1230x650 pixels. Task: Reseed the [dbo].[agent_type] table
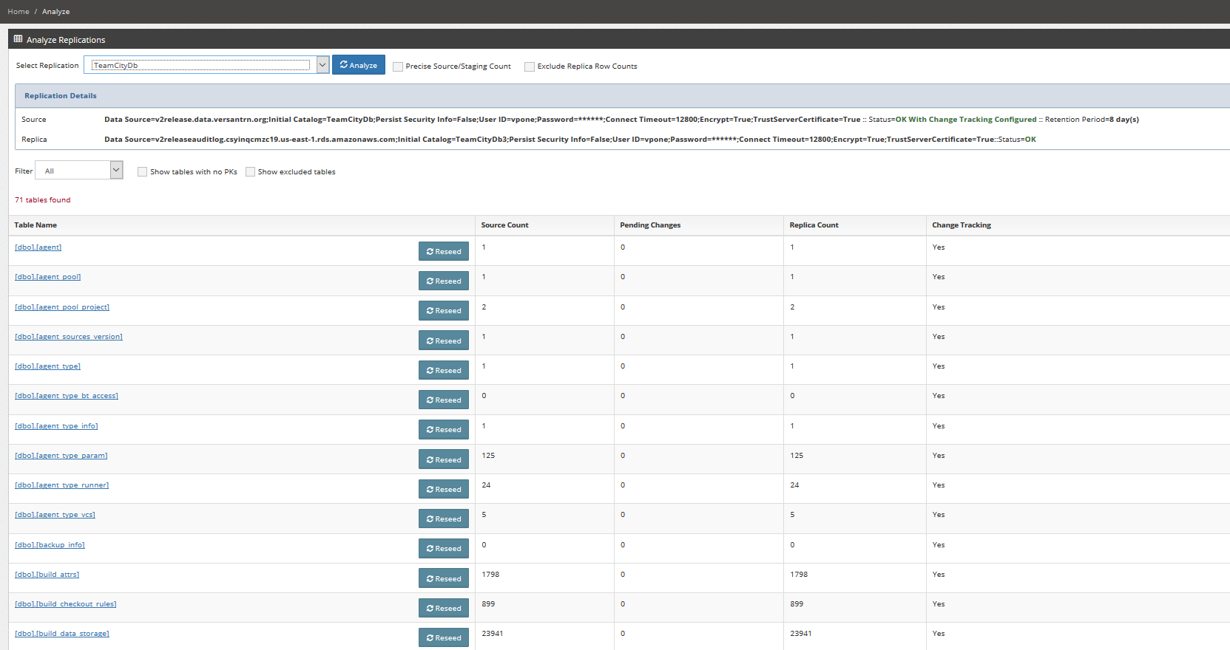pyautogui.click(x=444, y=370)
